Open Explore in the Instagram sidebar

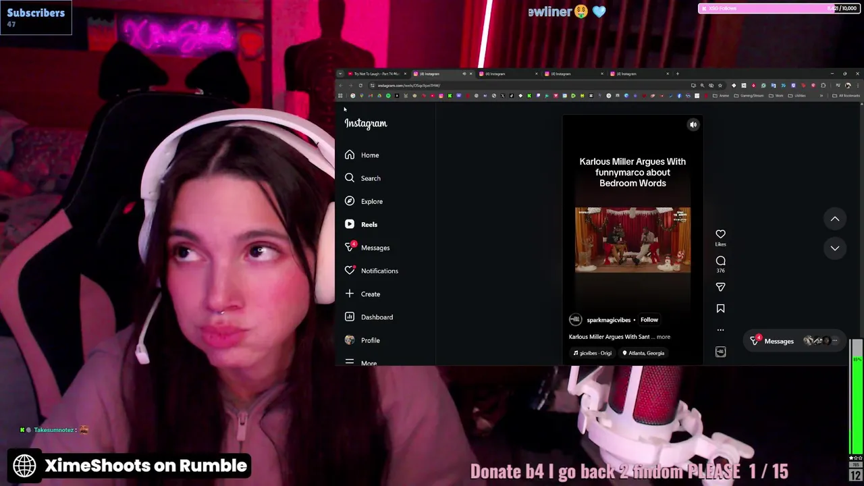363,201
